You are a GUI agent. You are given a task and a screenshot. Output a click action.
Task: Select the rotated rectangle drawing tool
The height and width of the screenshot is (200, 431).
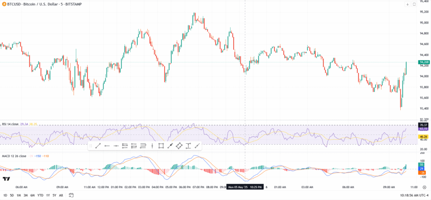pos(179,146)
